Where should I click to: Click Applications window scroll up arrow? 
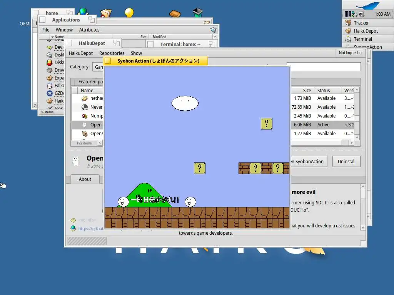(215, 36)
